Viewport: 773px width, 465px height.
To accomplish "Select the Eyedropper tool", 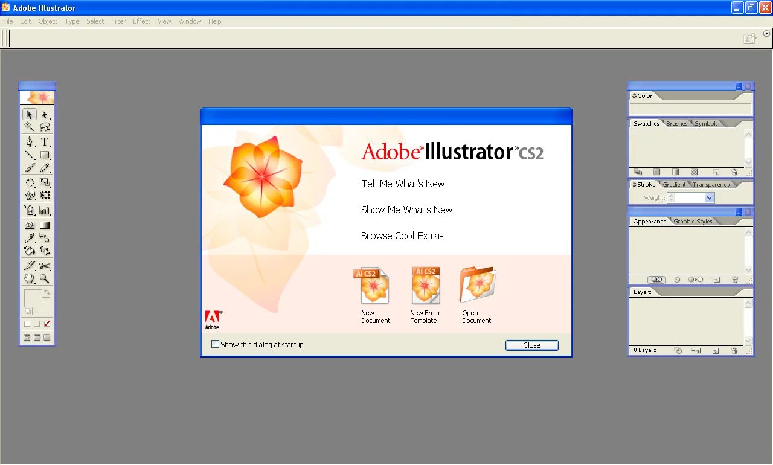I will click(29, 238).
